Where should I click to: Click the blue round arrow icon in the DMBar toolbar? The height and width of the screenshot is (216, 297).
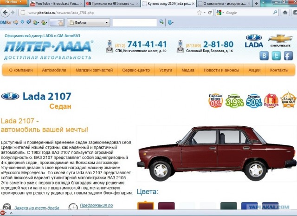click(x=23, y=22)
